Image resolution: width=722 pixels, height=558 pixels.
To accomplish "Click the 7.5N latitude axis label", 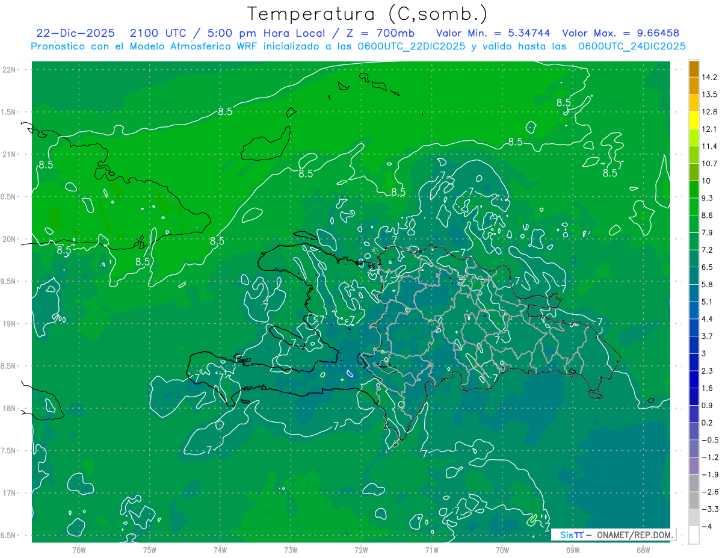I will pos(9,451).
